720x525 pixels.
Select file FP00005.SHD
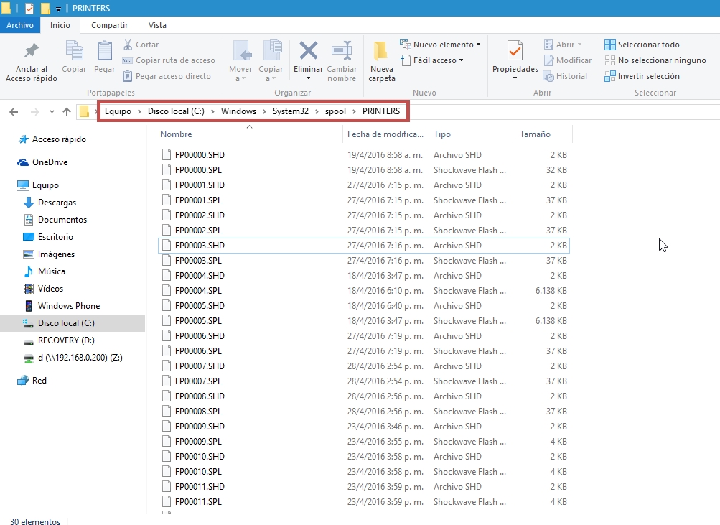[364, 306]
